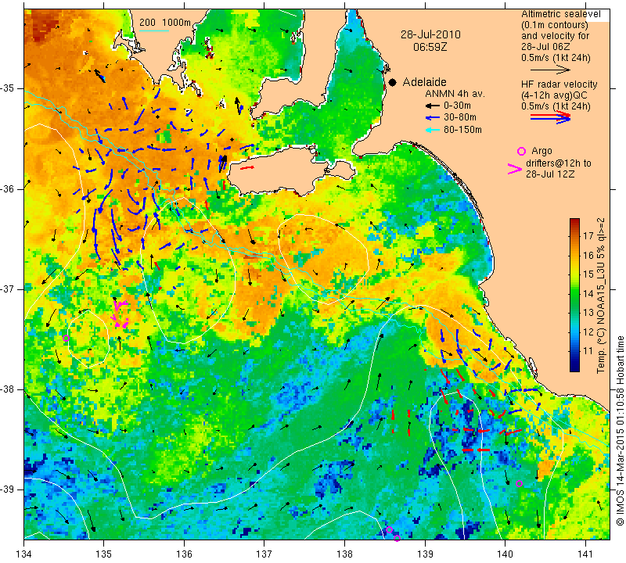Click the longitude axis label 137
This screenshot has height=563, width=626.
264,554
